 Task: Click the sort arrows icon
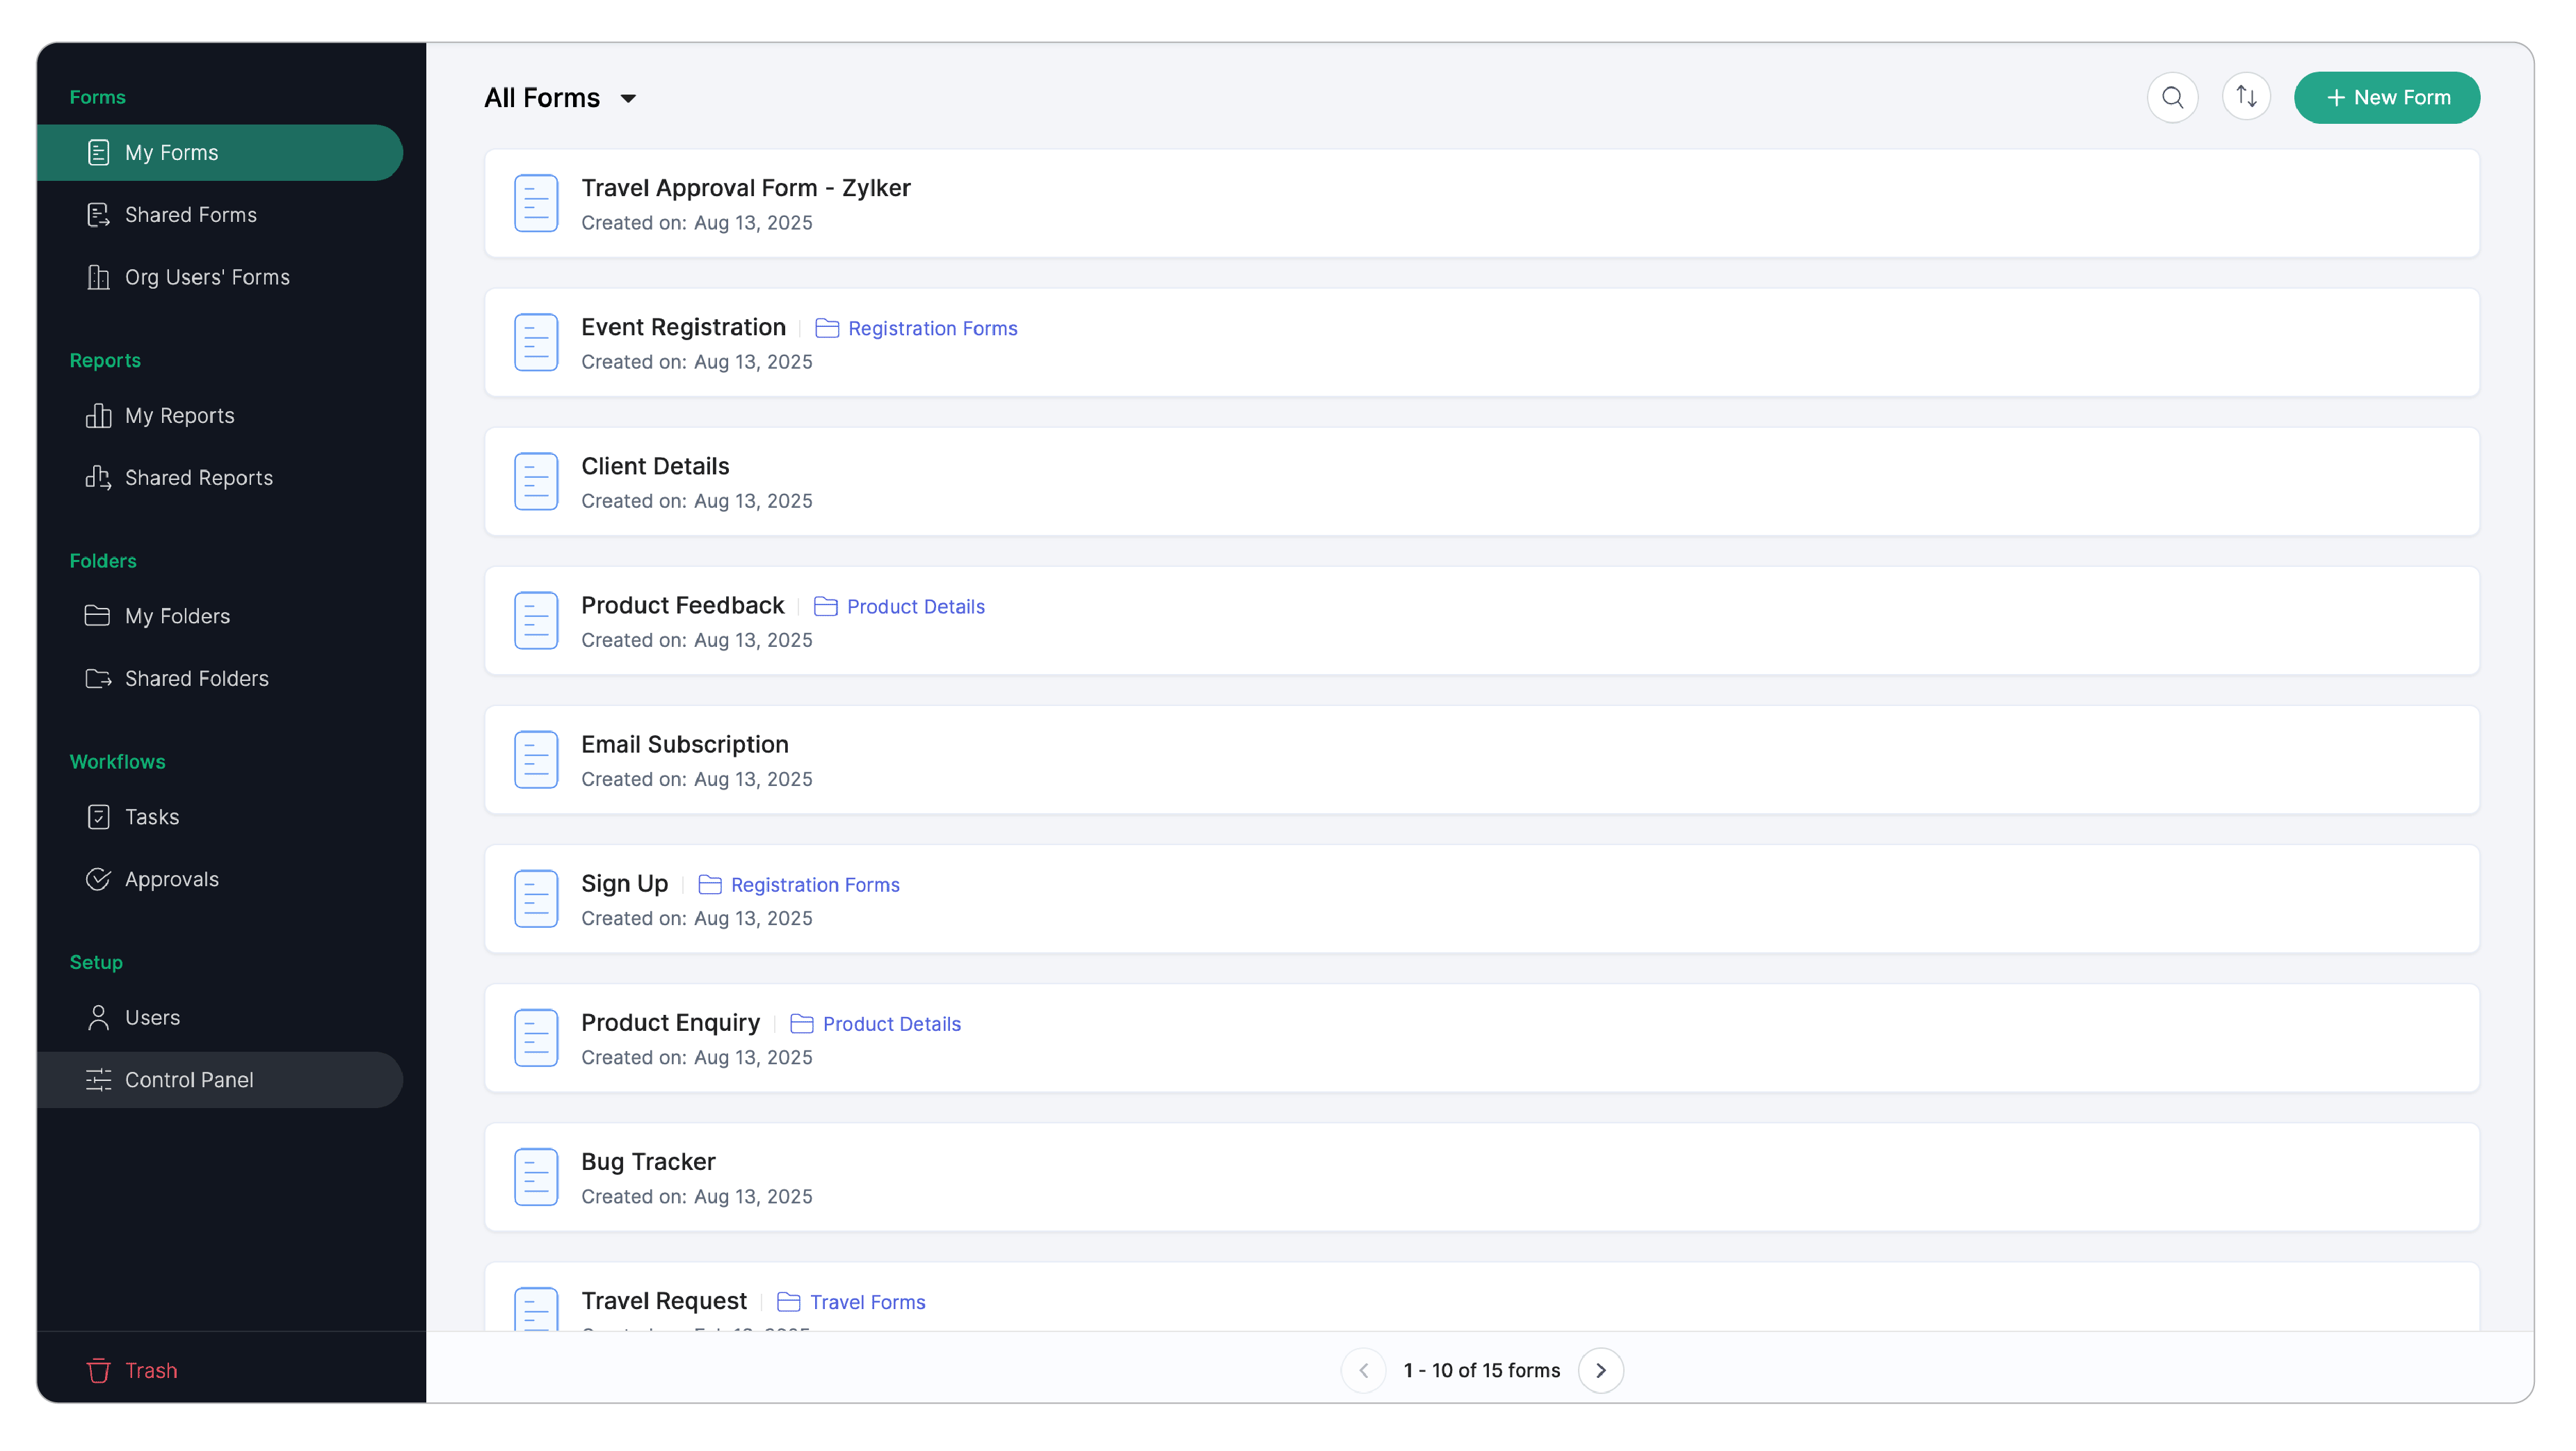pos(2246,97)
